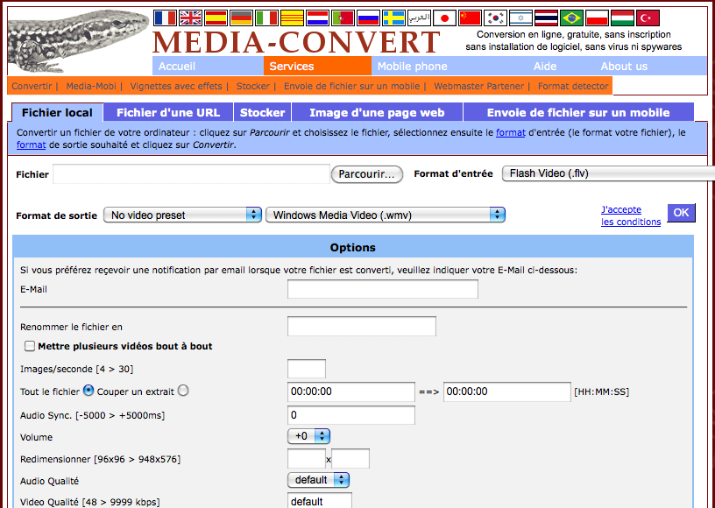Open the 'format' link before 'de sortie souhaité'
Screen dimensions: 715x508
coord(31,145)
